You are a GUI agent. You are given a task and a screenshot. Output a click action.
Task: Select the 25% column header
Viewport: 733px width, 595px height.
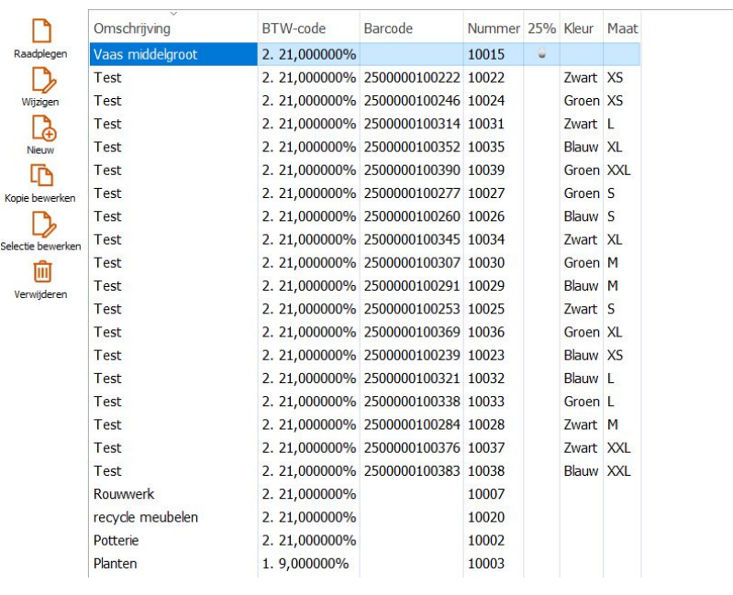(541, 28)
